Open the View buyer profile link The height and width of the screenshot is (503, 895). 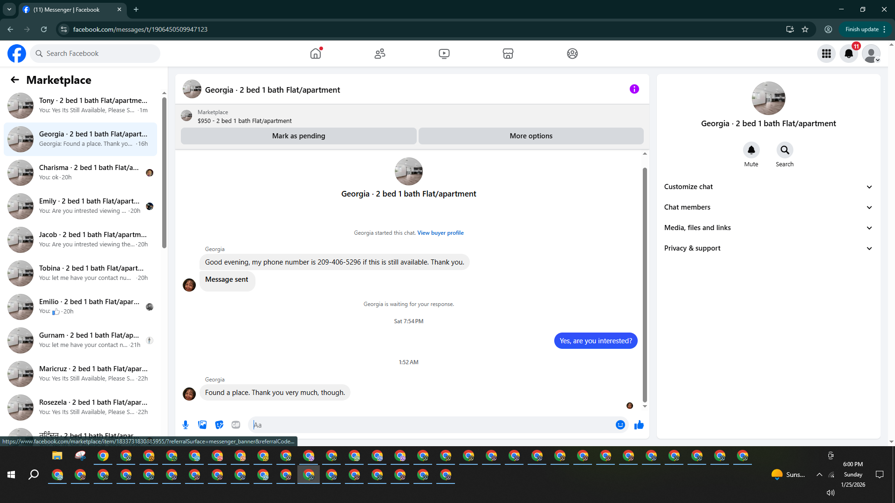pyautogui.click(x=441, y=233)
